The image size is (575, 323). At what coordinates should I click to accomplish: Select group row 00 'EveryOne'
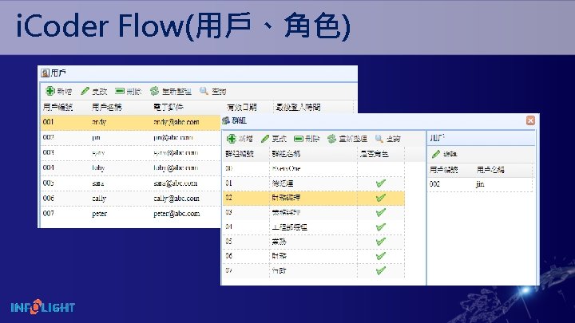314,168
